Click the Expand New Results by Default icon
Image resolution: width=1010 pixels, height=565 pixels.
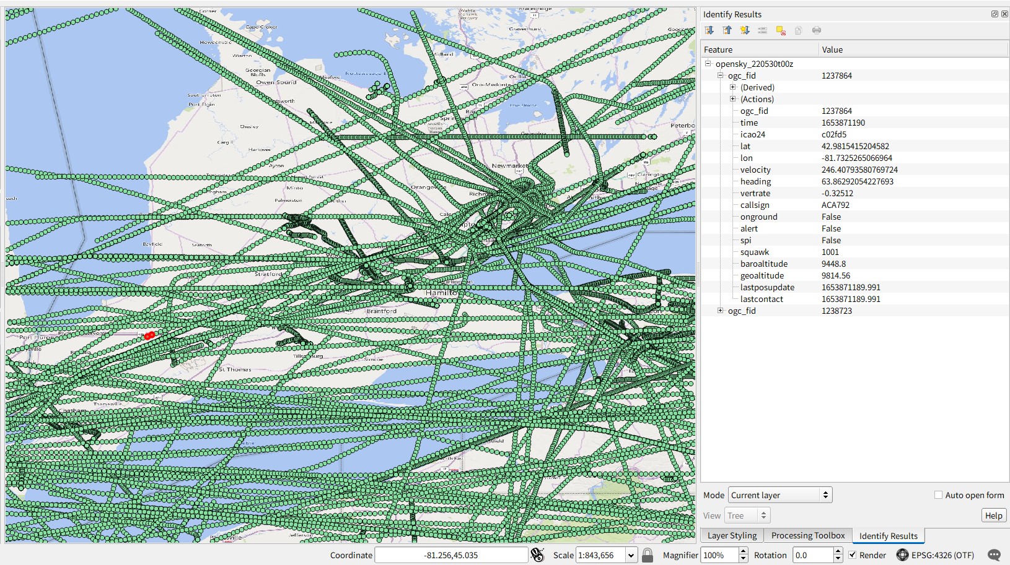745,30
